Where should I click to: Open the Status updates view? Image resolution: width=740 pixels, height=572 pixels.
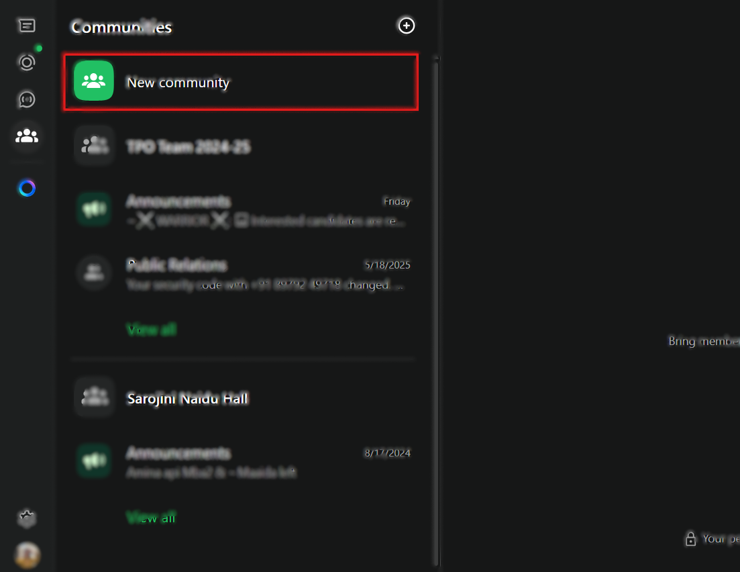(x=26, y=62)
